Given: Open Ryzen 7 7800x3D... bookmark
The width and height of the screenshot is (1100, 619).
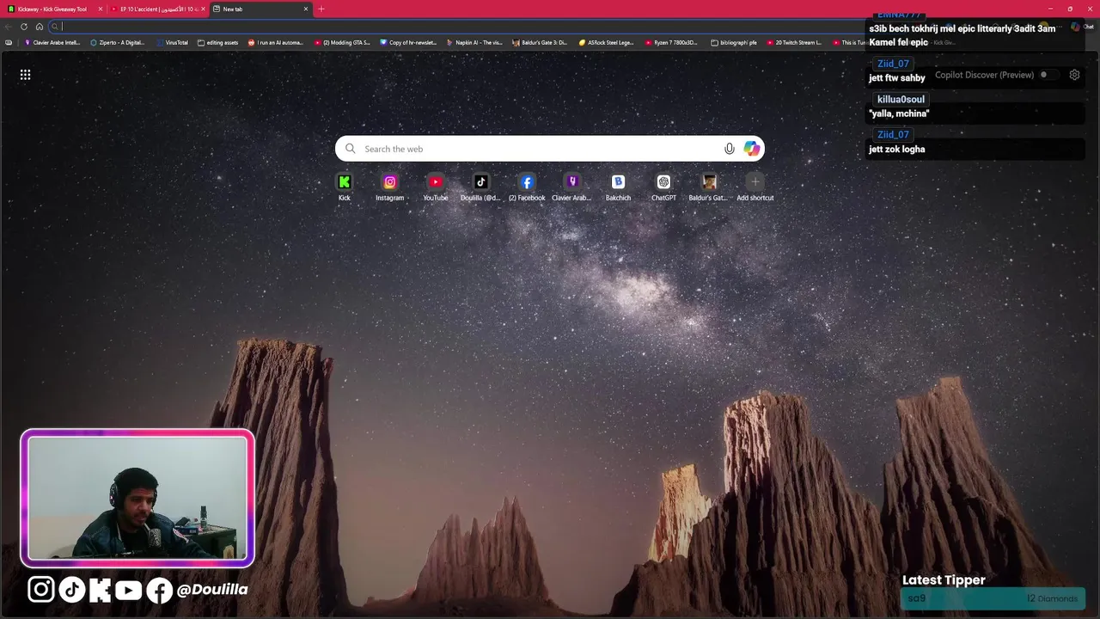Looking at the screenshot, I should 672,42.
